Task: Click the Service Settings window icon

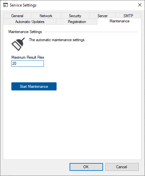Action: (x=6, y=5)
